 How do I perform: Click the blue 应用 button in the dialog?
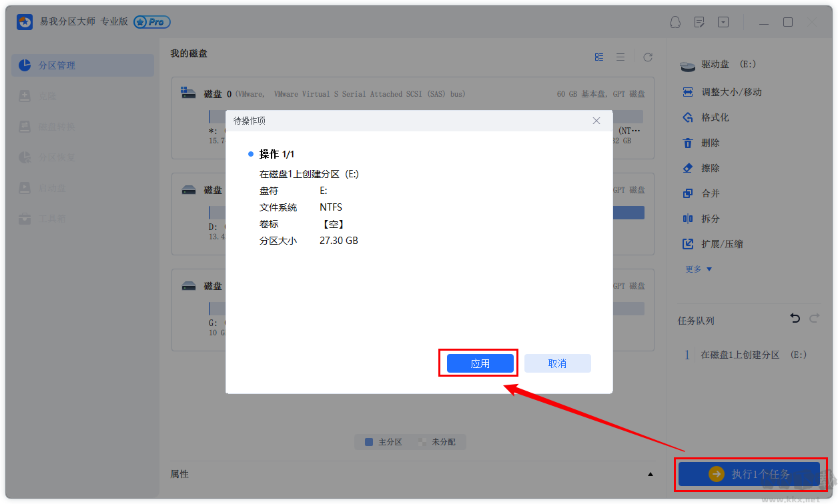[x=480, y=363]
